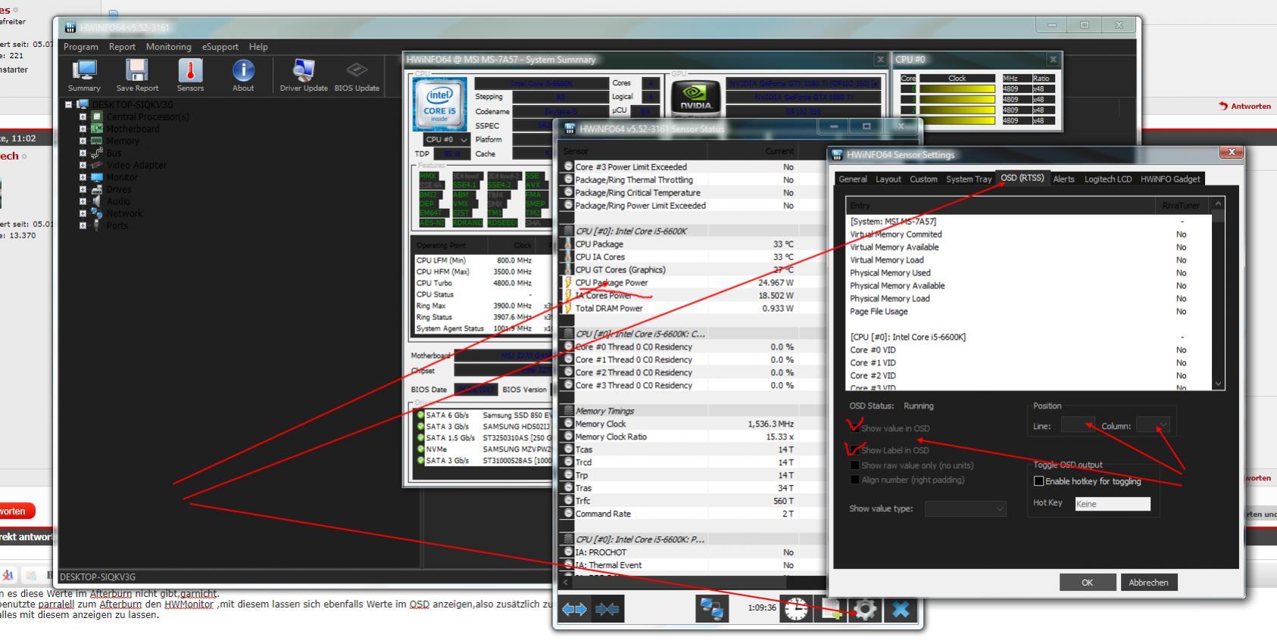Click the OSD entry list vertical scrollbar
Screen dimensions: 1277x640
[1218, 294]
